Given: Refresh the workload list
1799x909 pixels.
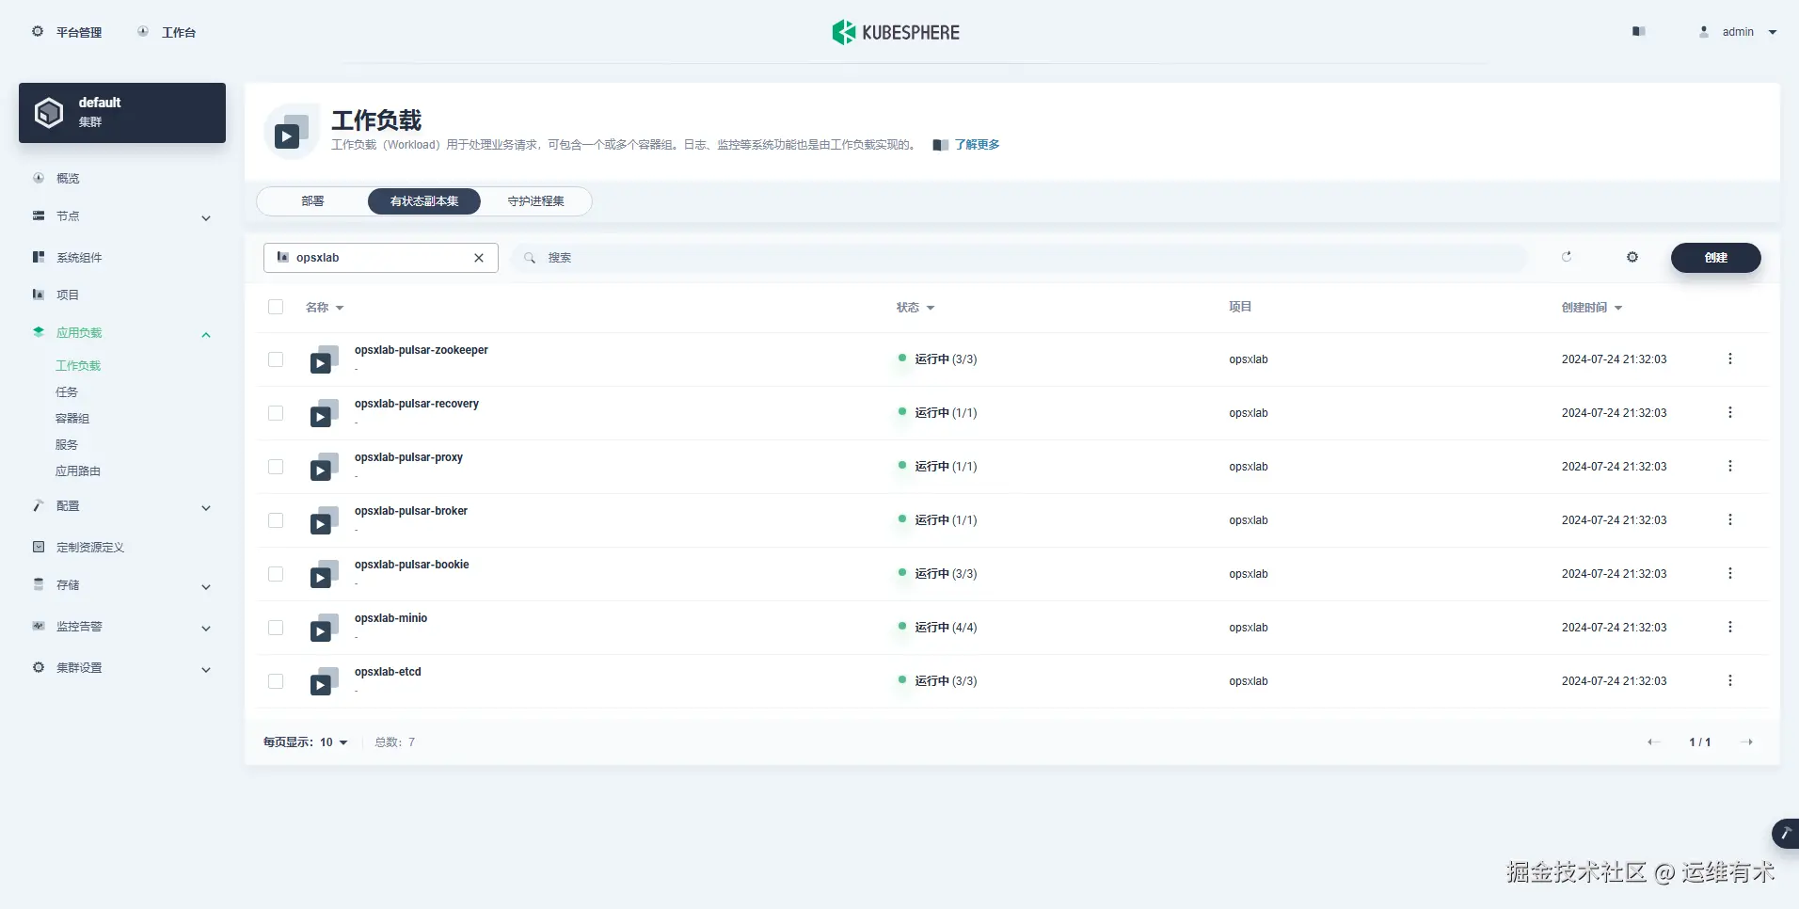Looking at the screenshot, I should [1567, 257].
